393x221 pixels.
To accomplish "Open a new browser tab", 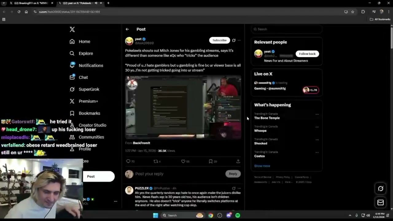I will 108,3.
